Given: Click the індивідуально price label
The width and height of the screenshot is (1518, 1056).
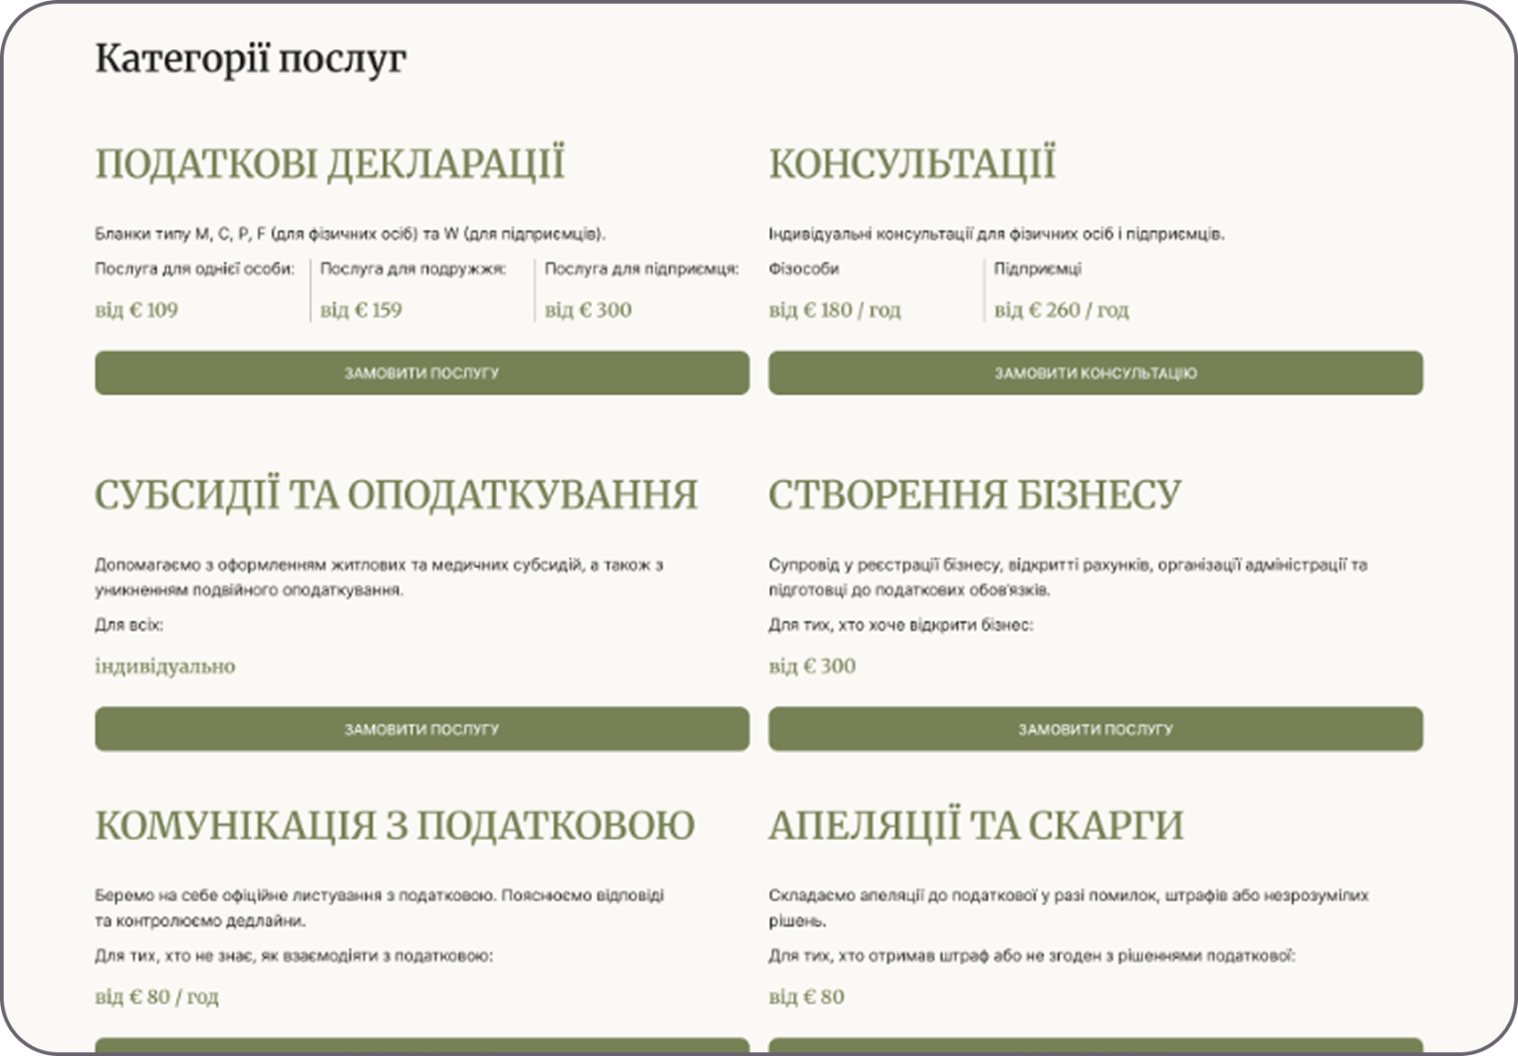Looking at the screenshot, I should [x=165, y=667].
